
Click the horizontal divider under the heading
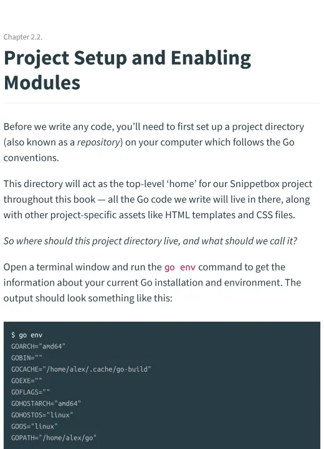162,103
